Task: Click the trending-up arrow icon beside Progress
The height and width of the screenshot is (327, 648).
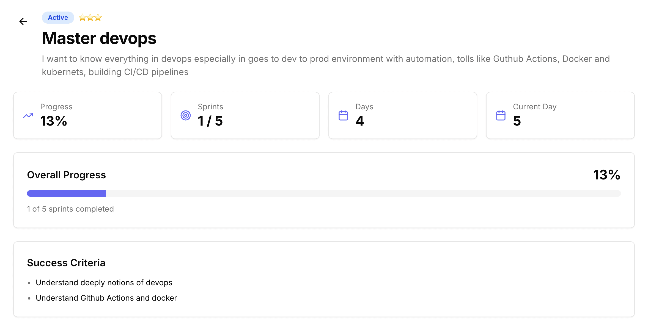Action: point(28,116)
